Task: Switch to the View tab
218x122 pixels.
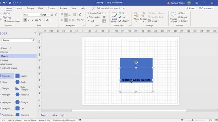Action: [x=74, y=8]
